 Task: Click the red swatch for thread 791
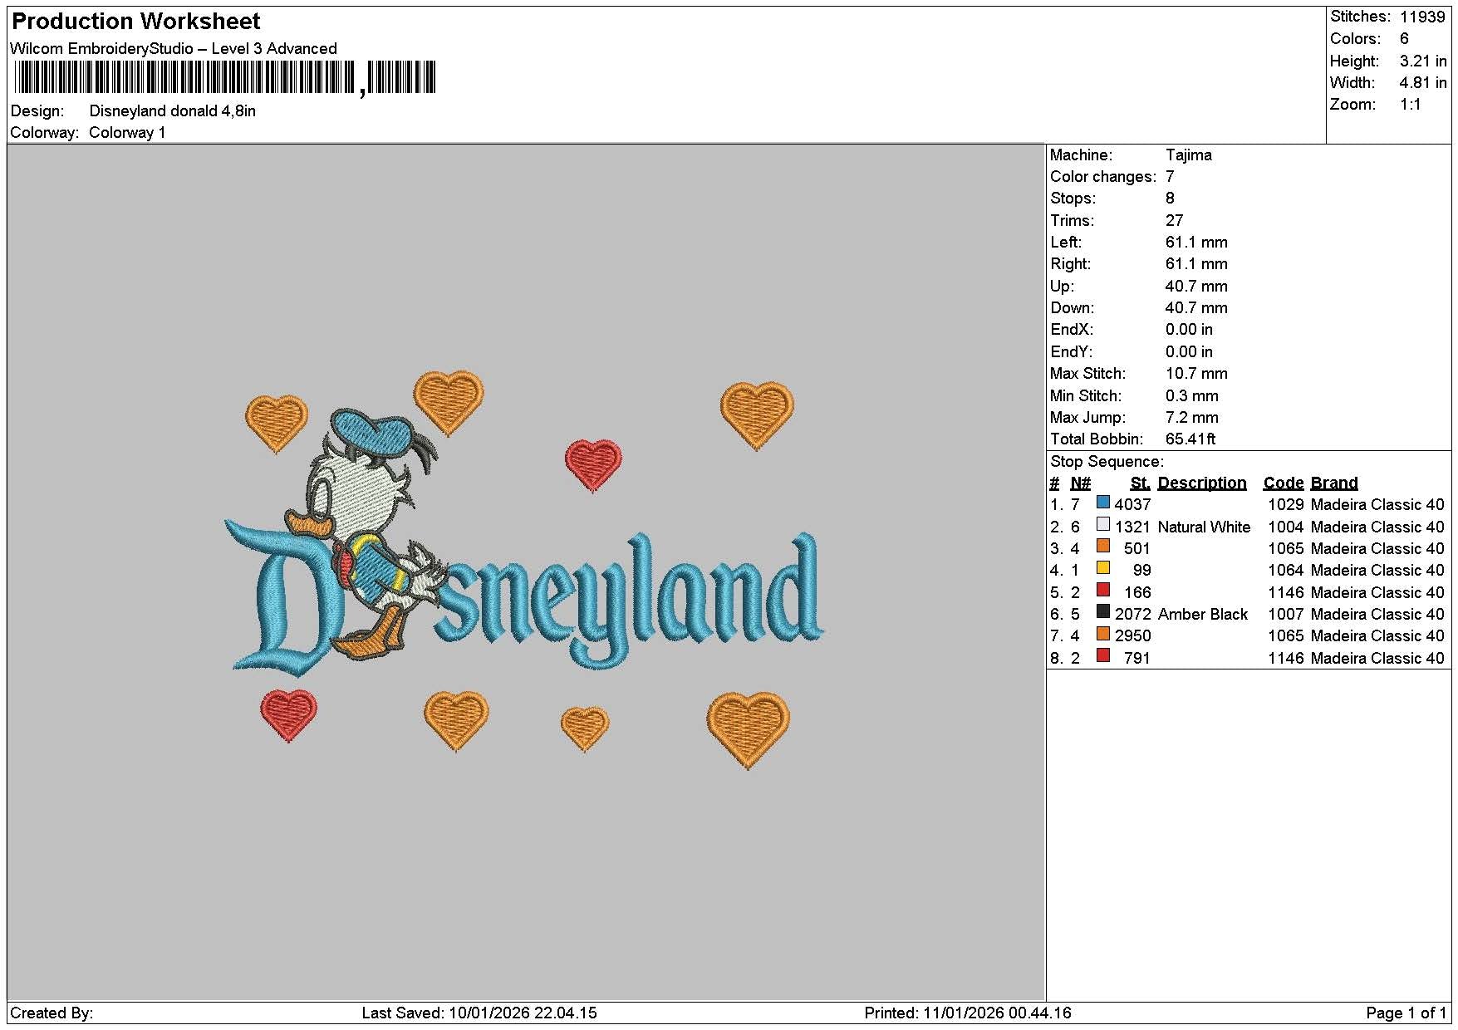tap(1102, 655)
